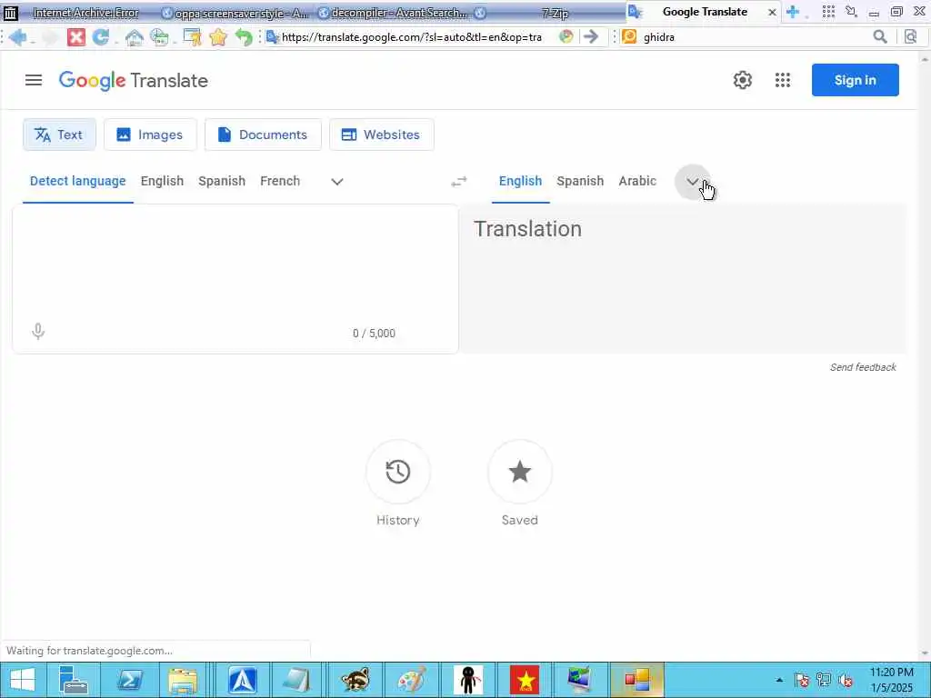The width and height of the screenshot is (931, 698).
Task: Switch to Images translation mode
Action: pos(150,135)
